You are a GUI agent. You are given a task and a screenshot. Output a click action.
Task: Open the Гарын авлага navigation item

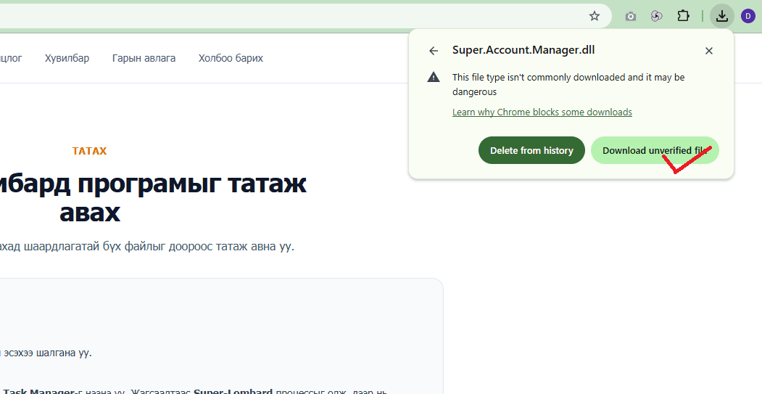pos(144,58)
